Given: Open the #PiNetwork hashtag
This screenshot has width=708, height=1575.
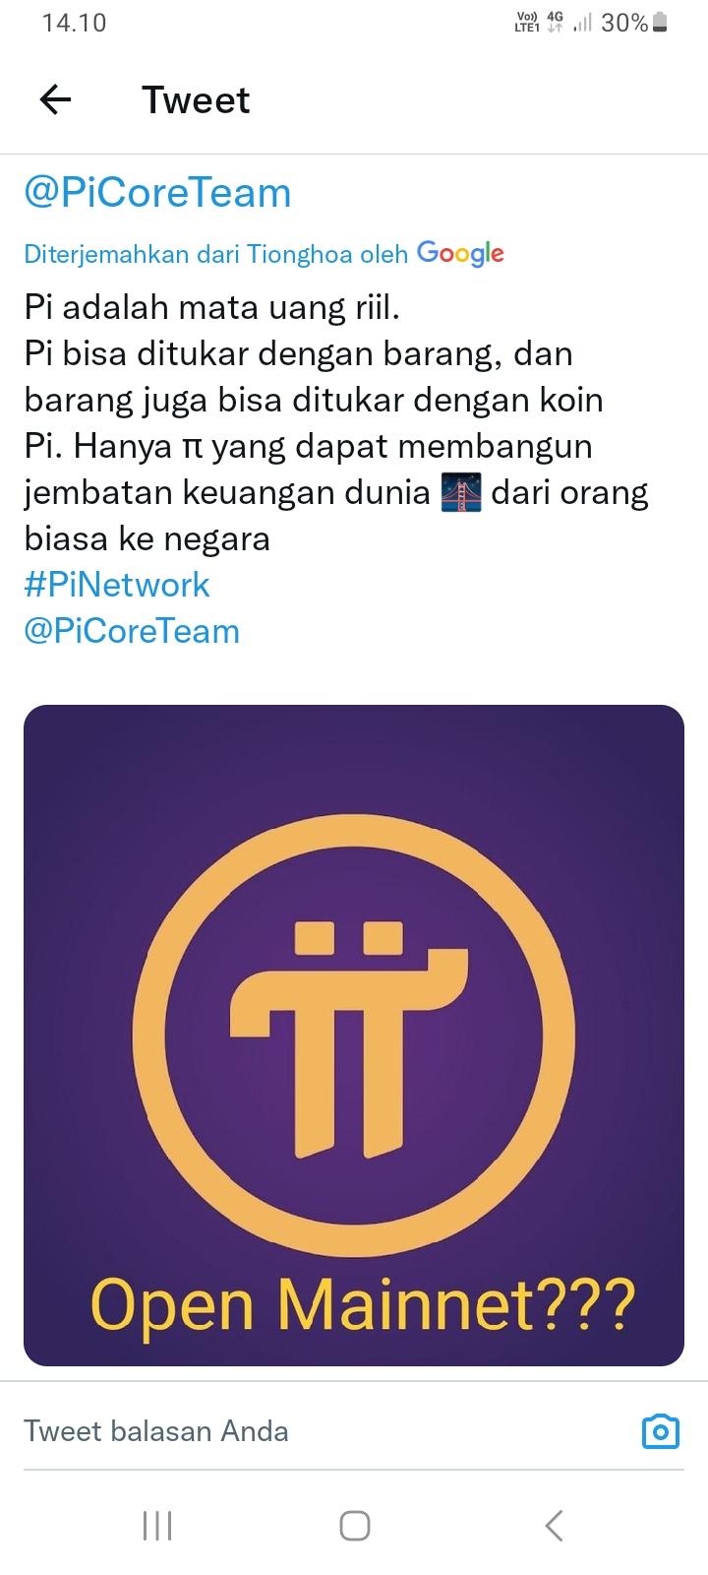Looking at the screenshot, I should coord(117,585).
